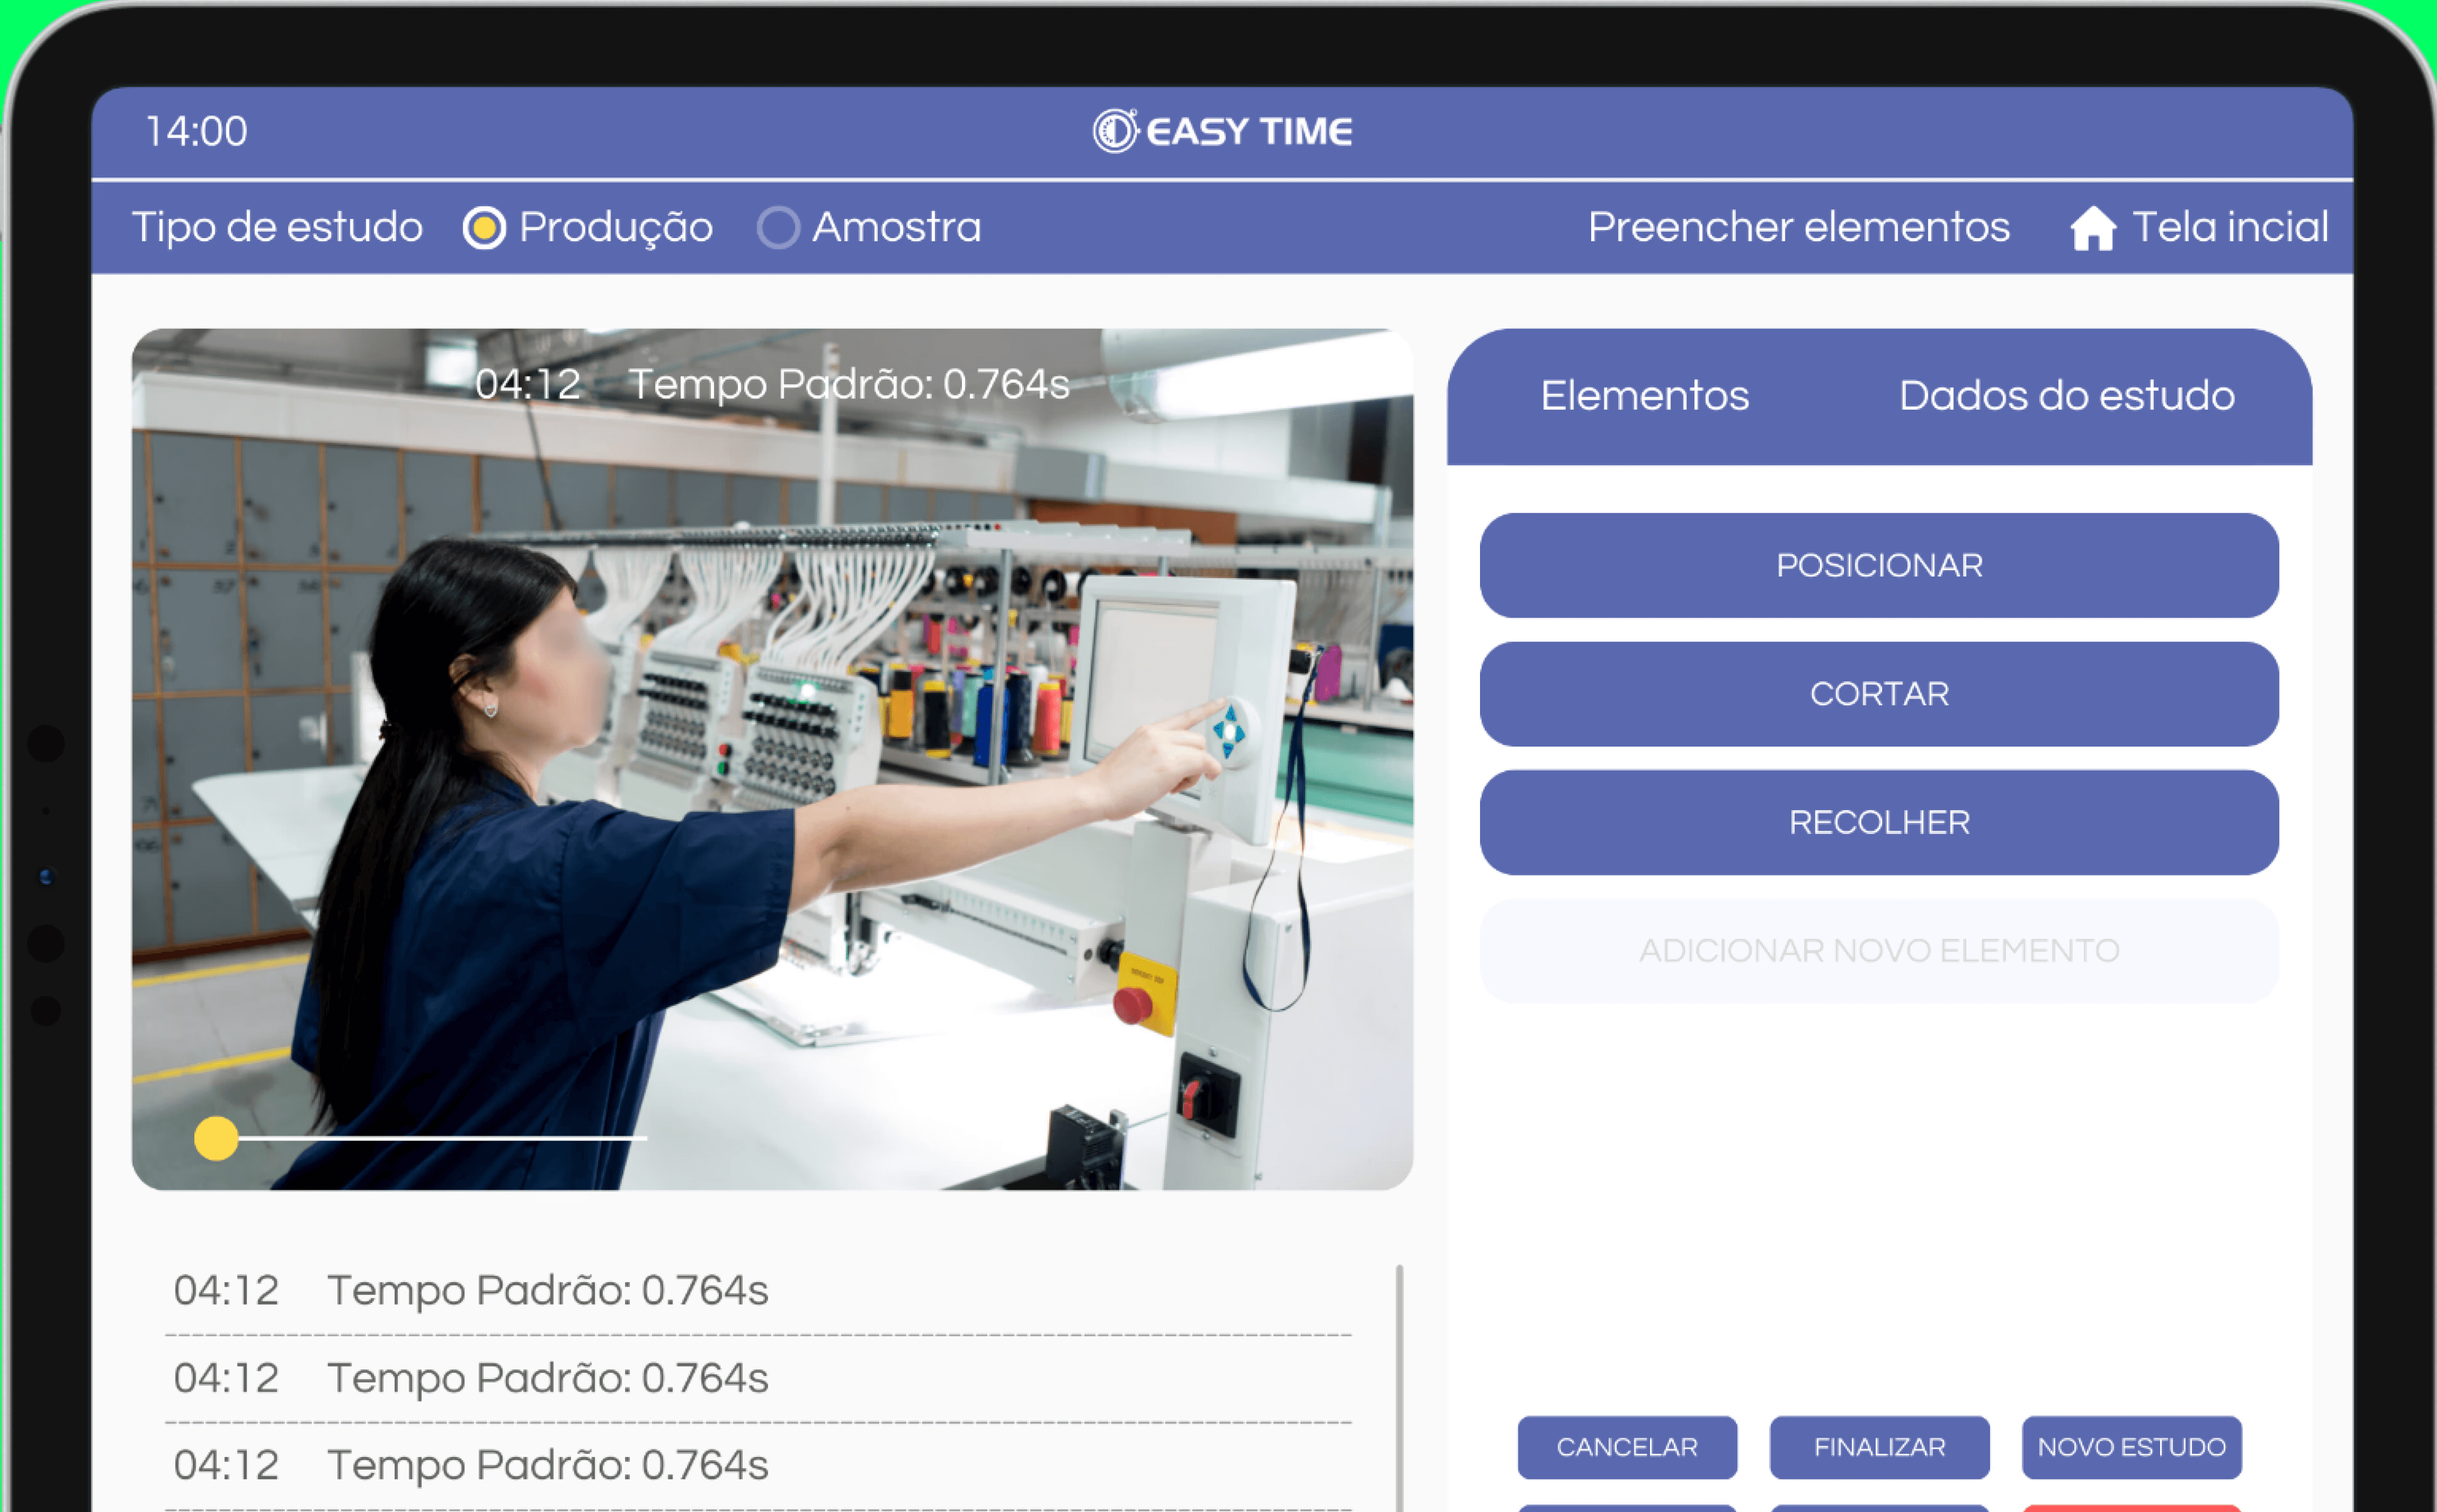The height and width of the screenshot is (1512, 2437).
Task: Click the video progress track line
Action: (450, 1138)
